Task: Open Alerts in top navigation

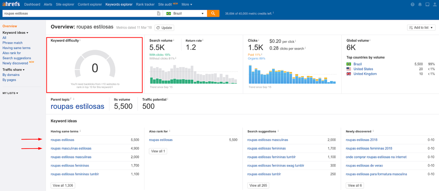Action: 48,4
